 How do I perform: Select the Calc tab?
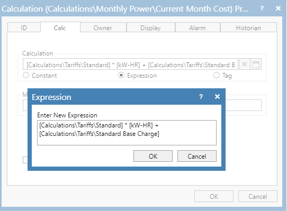click(x=60, y=27)
